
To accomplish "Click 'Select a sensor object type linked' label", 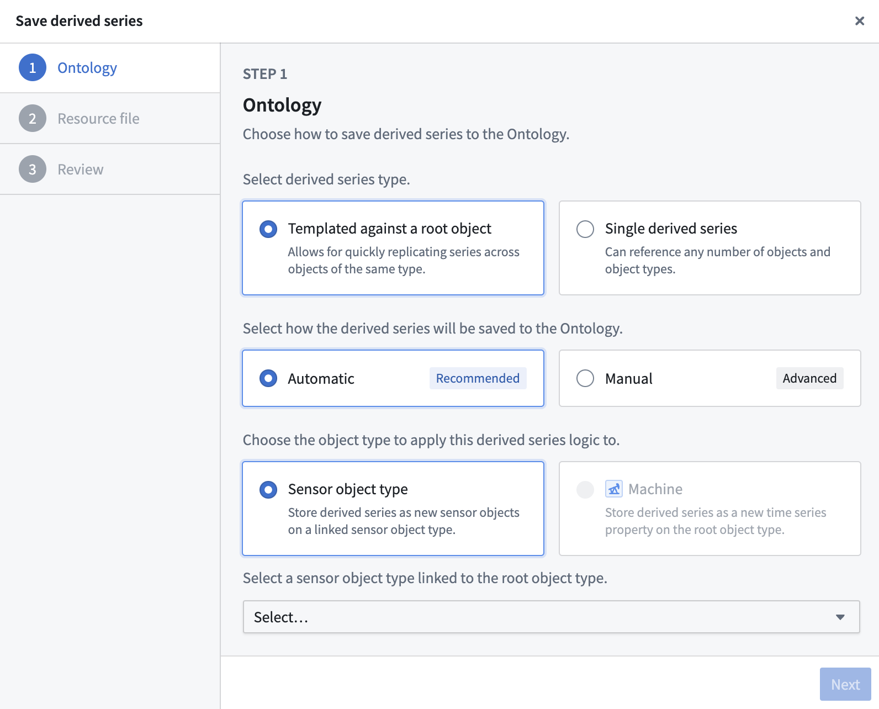I will (x=425, y=578).
